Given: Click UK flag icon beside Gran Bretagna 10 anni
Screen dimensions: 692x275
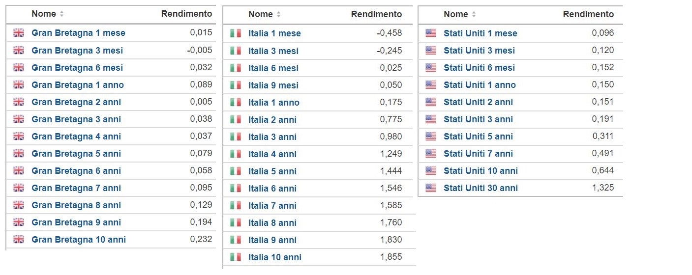Looking at the screenshot, I should (x=18, y=240).
